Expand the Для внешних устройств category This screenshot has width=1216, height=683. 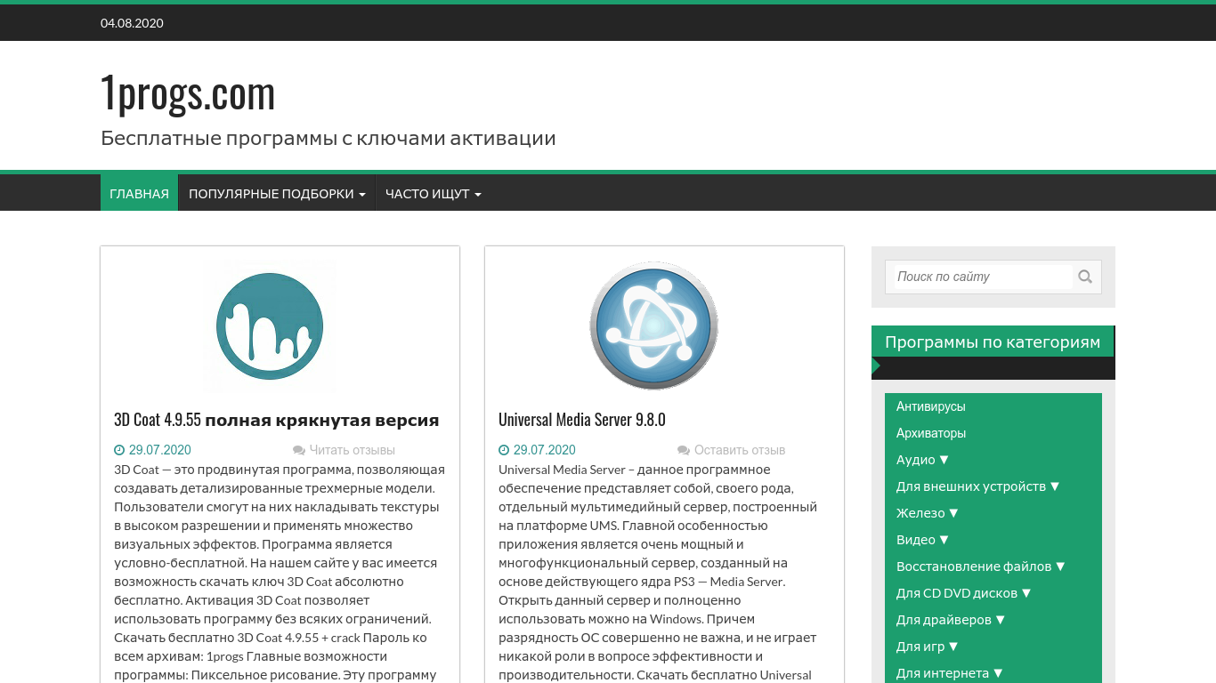(978, 486)
